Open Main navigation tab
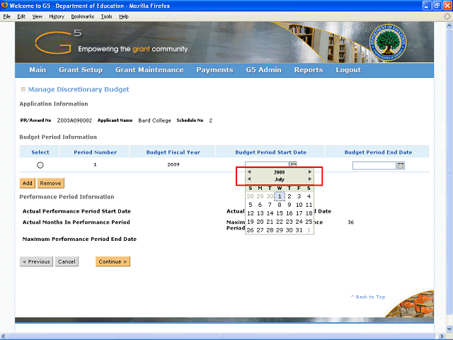This screenshot has width=453, height=340. [38, 70]
